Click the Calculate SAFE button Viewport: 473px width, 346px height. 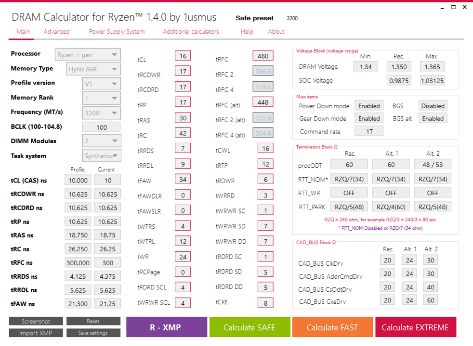click(x=250, y=327)
